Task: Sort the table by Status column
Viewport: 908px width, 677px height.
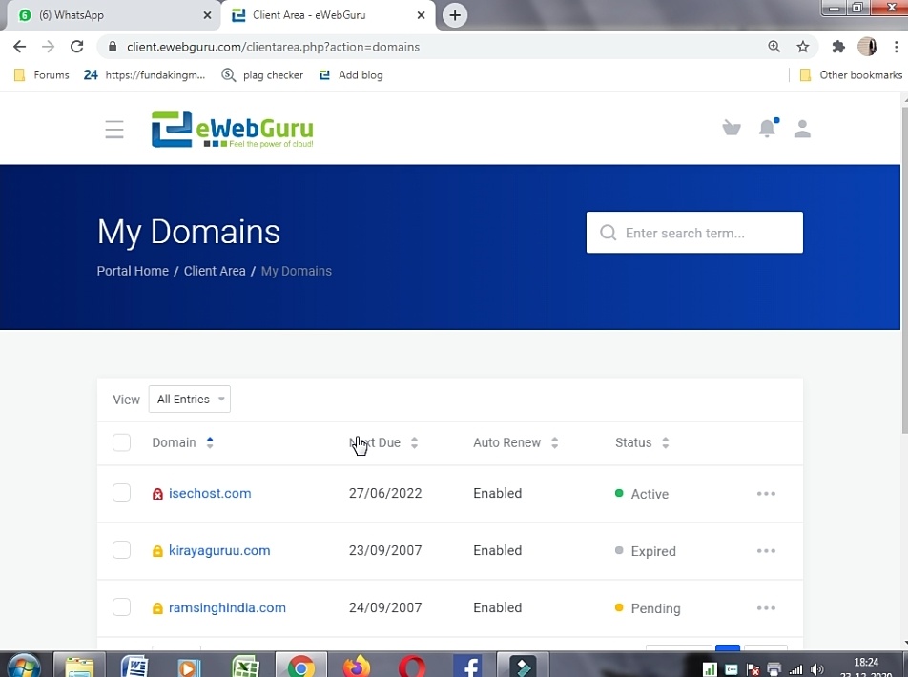Action: point(642,442)
